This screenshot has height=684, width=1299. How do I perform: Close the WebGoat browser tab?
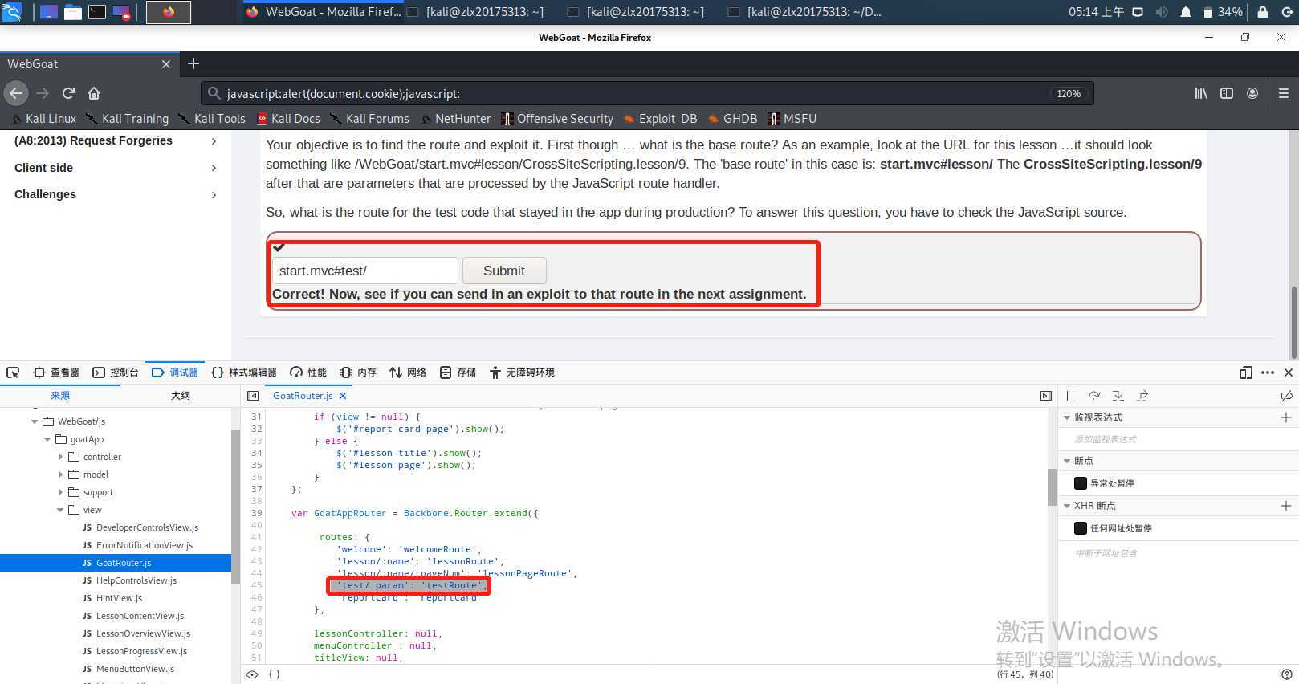coord(166,64)
